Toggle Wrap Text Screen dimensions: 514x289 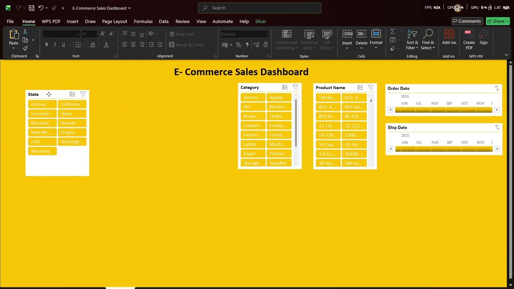tap(182, 34)
